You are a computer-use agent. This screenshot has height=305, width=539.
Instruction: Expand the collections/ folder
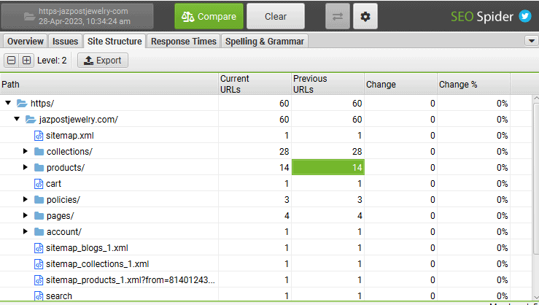(x=25, y=151)
